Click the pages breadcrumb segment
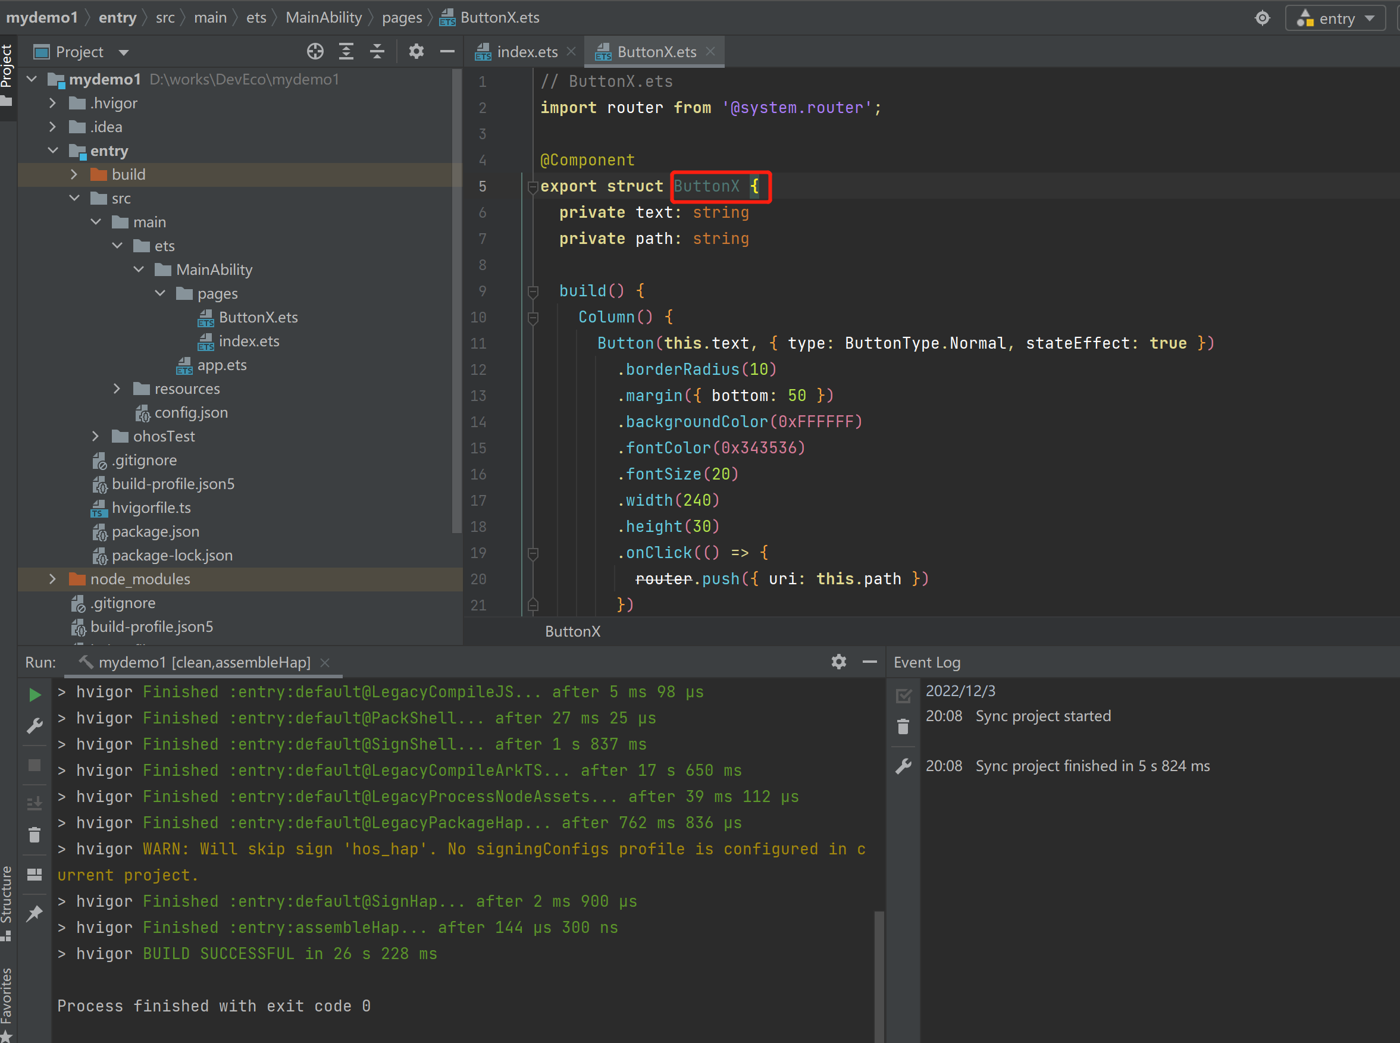 [x=402, y=18]
